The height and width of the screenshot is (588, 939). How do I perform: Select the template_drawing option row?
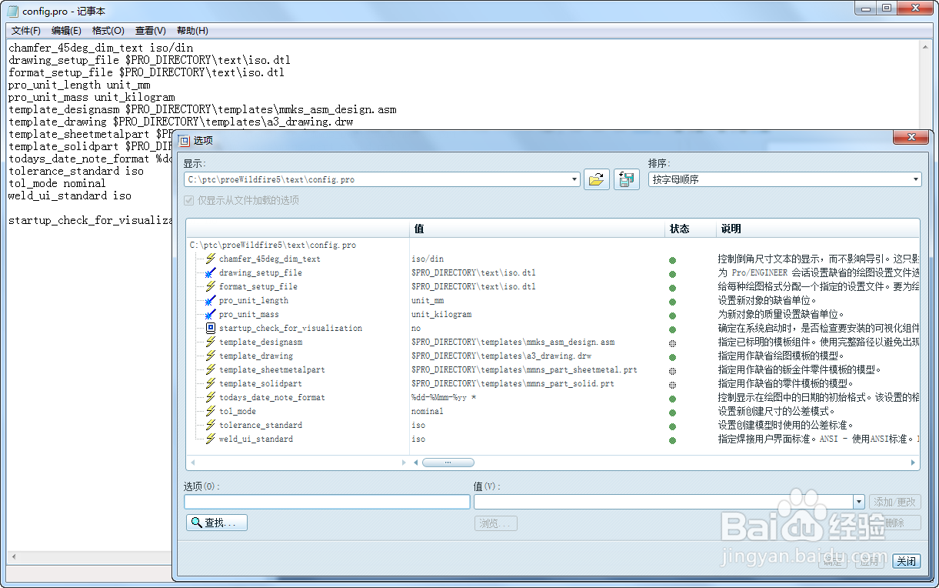256,356
